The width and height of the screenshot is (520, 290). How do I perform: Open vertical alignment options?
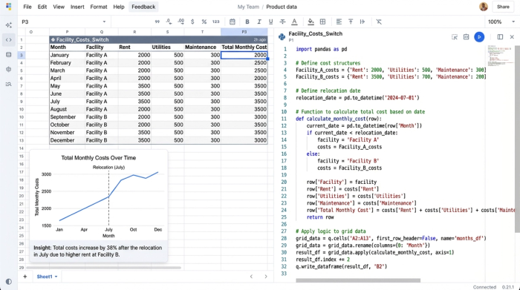[351, 22]
